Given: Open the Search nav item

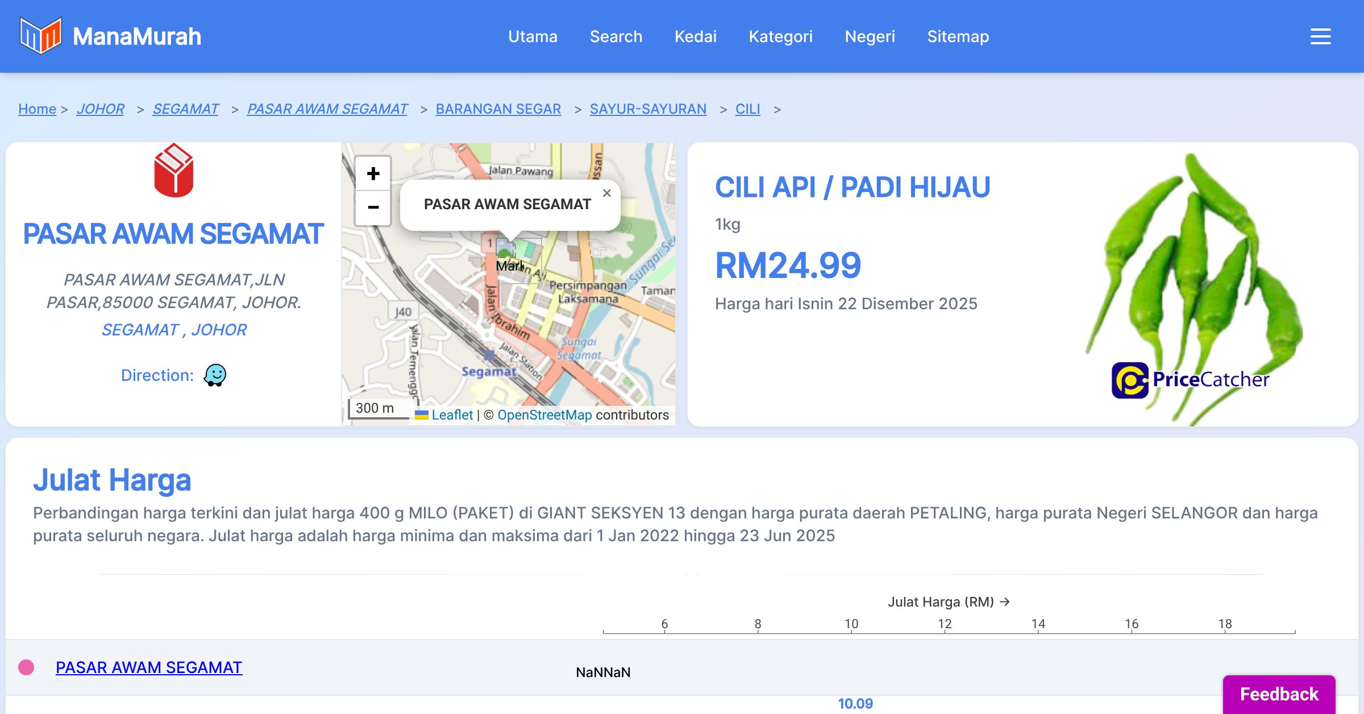Looking at the screenshot, I should pyautogui.click(x=616, y=36).
